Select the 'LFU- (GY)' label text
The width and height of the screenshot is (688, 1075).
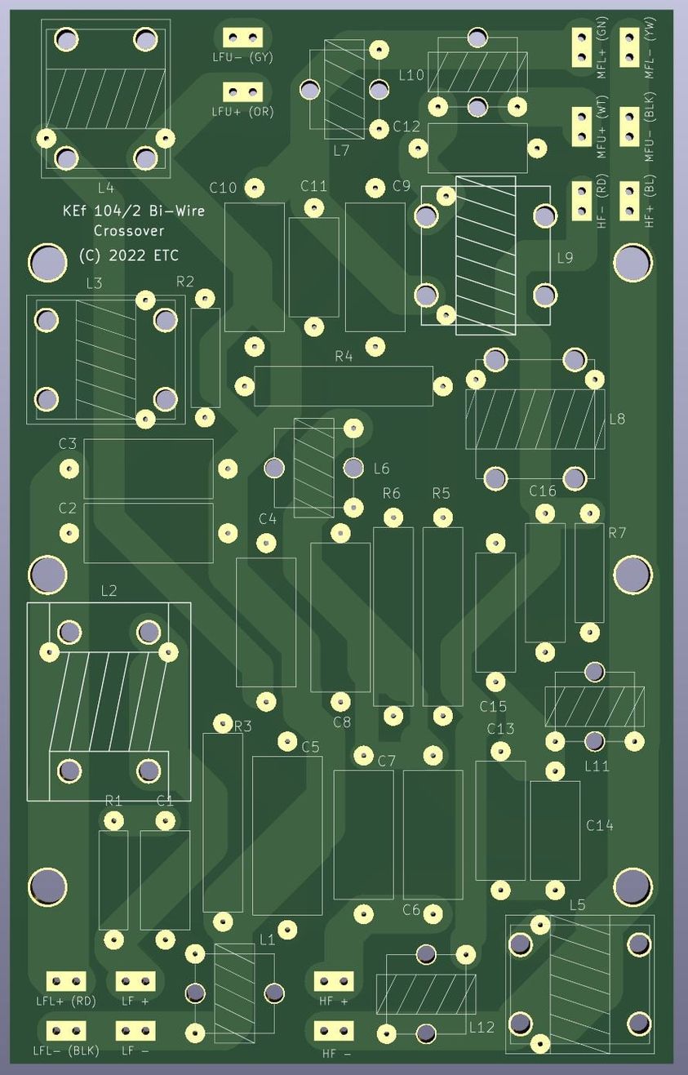coord(242,57)
